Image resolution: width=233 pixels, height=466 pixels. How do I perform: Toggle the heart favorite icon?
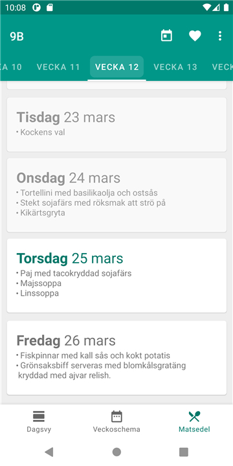pos(195,36)
